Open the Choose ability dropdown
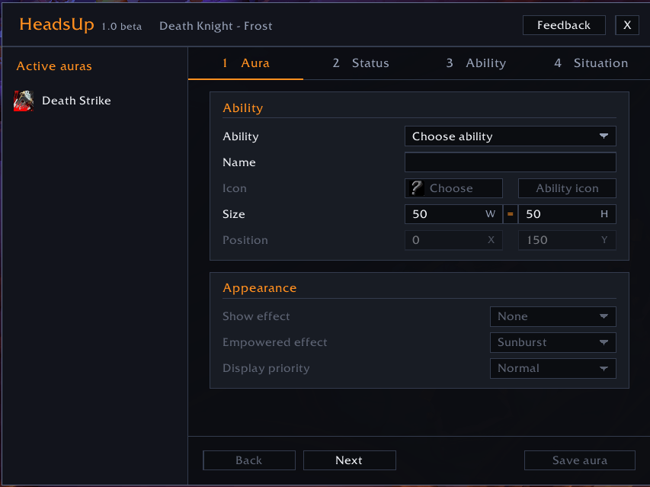This screenshot has width=650, height=487. click(x=511, y=136)
